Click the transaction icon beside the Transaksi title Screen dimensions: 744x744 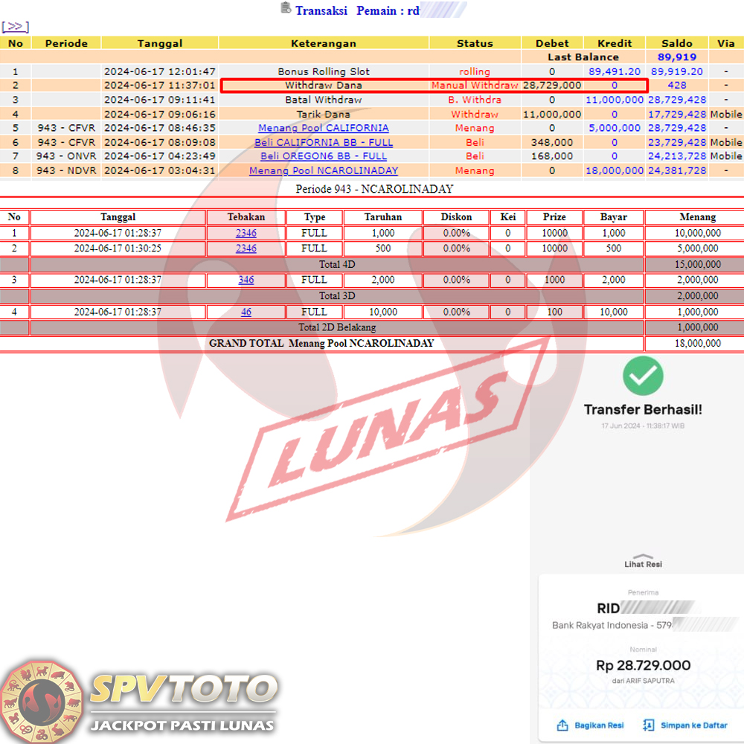(x=286, y=8)
